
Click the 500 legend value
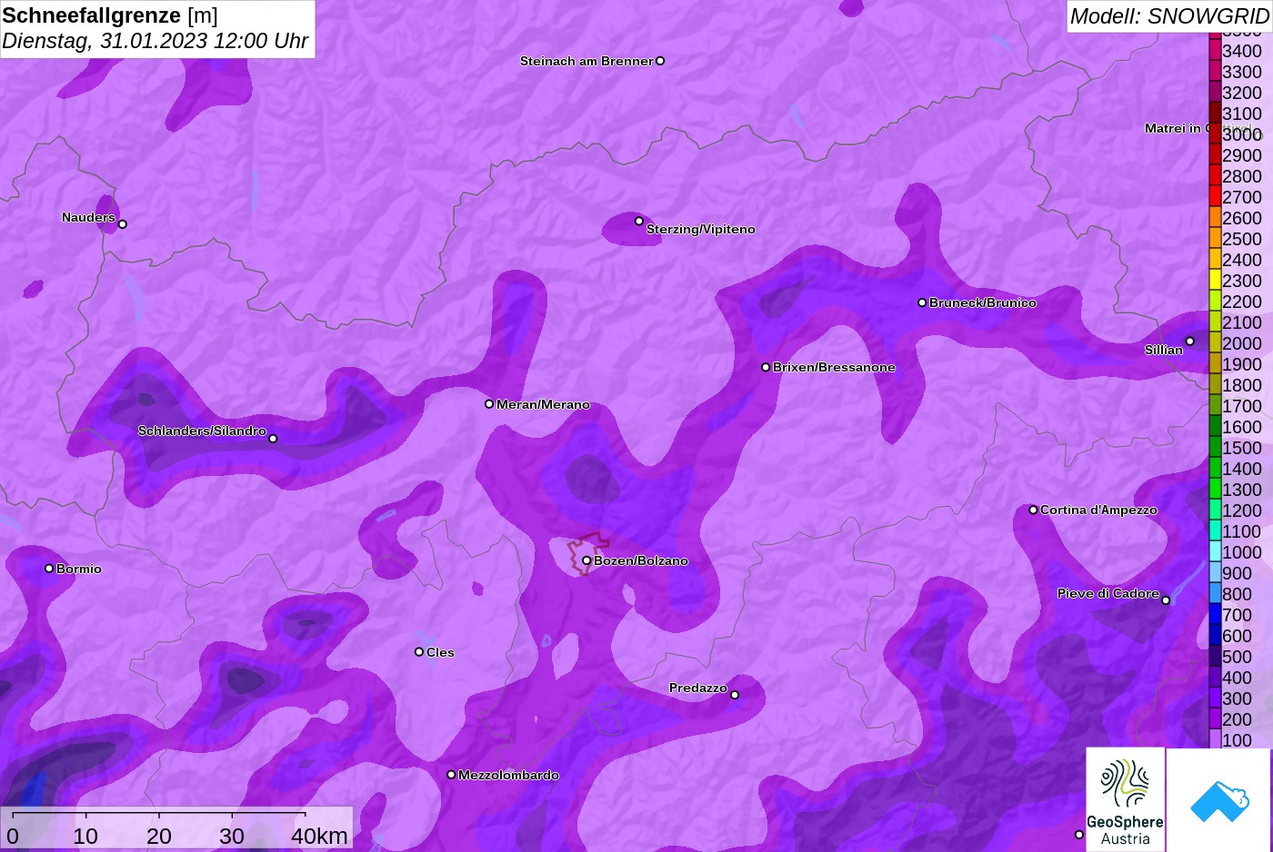click(1238, 657)
